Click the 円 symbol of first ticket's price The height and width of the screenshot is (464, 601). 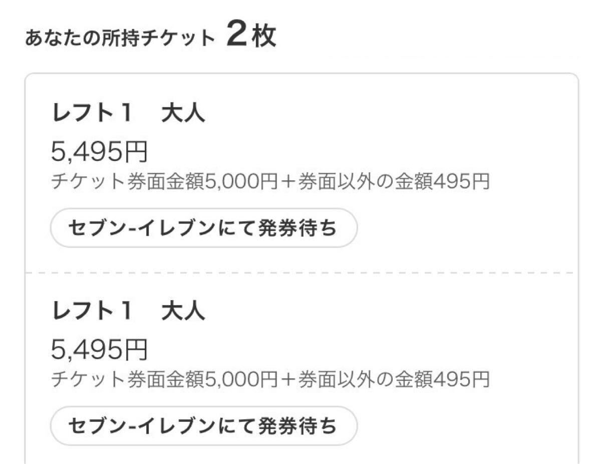(x=136, y=152)
